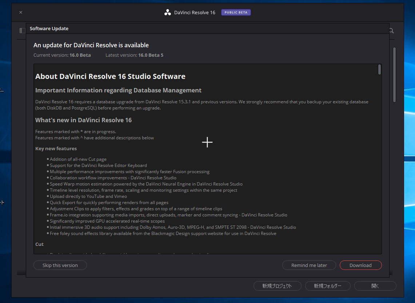Click the Download button
415x303 pixels.
click(360, 265)
